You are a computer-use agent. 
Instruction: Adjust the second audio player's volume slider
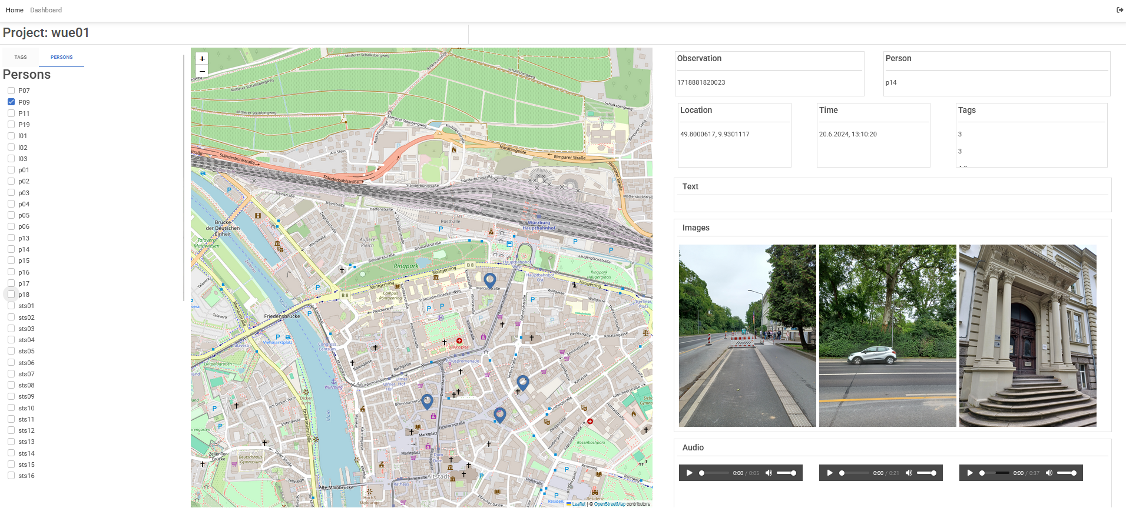click(927, 473)
